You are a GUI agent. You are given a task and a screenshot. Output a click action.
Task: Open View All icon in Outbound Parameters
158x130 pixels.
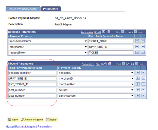click(103, 32)
